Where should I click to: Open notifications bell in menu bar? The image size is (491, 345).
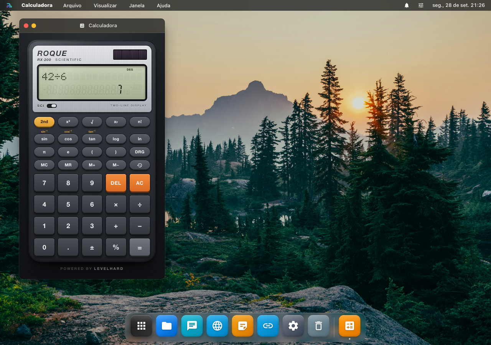coord(407,5)
